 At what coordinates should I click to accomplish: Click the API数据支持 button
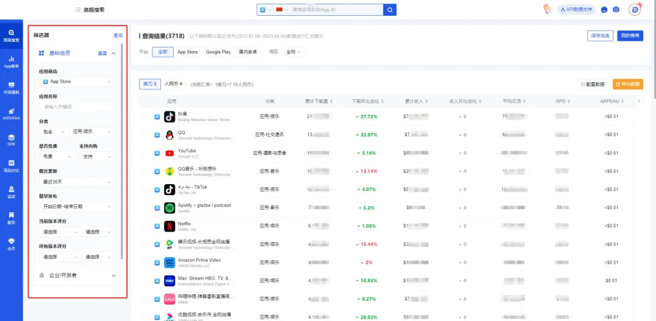point(576,10)
